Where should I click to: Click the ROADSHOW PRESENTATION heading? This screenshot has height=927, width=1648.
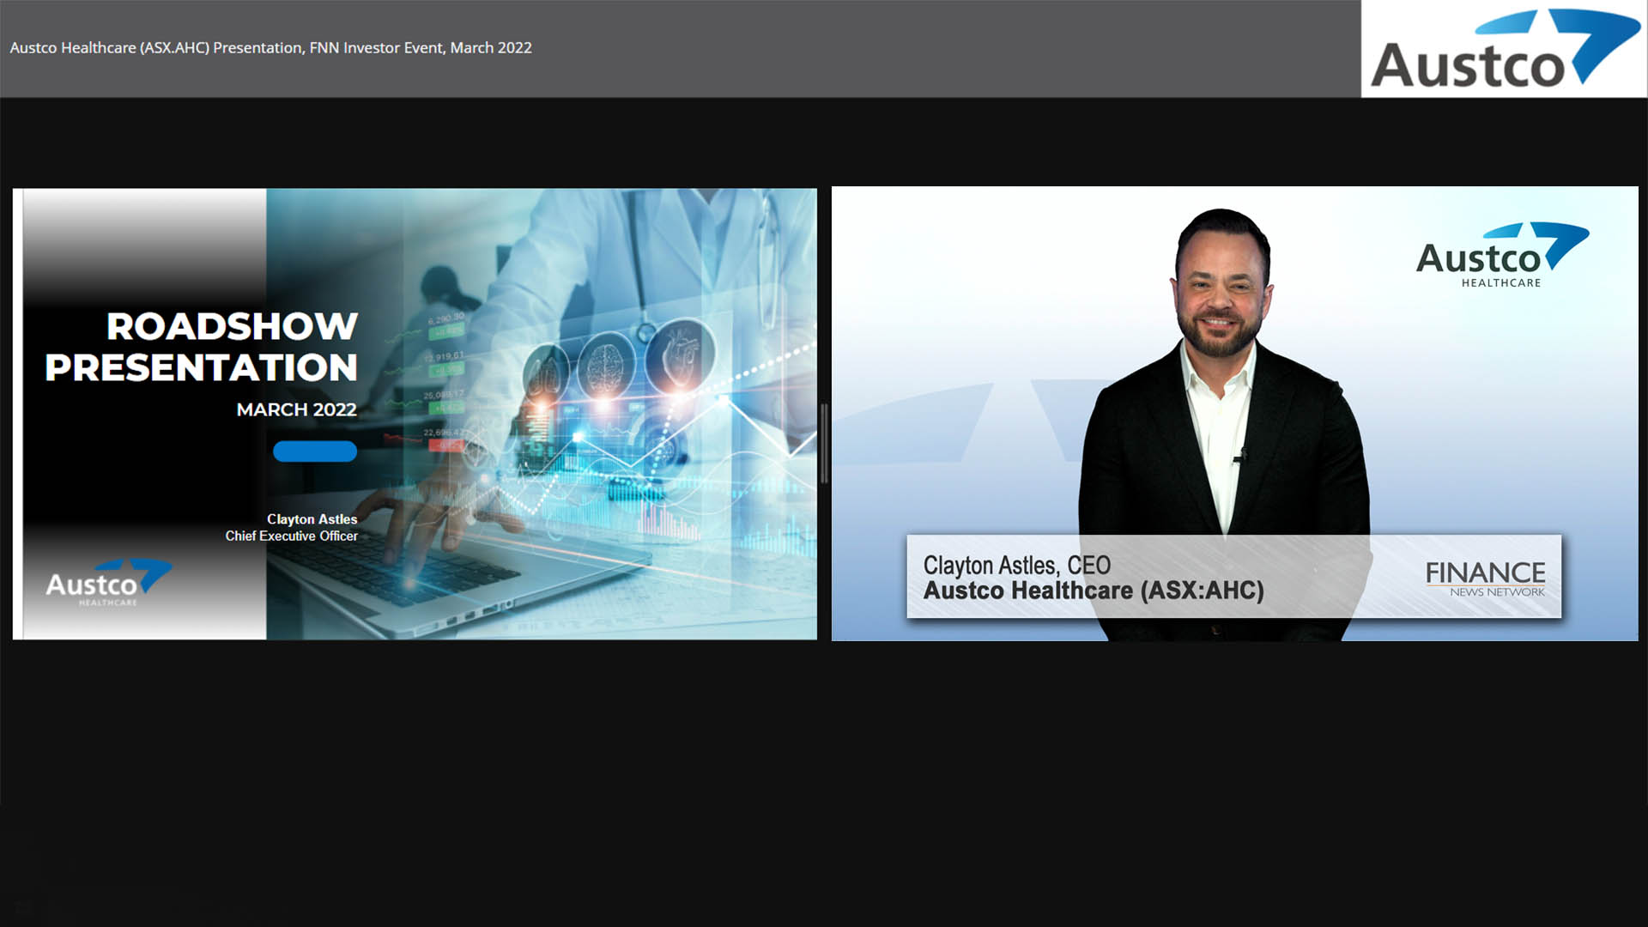pos(202,347)
